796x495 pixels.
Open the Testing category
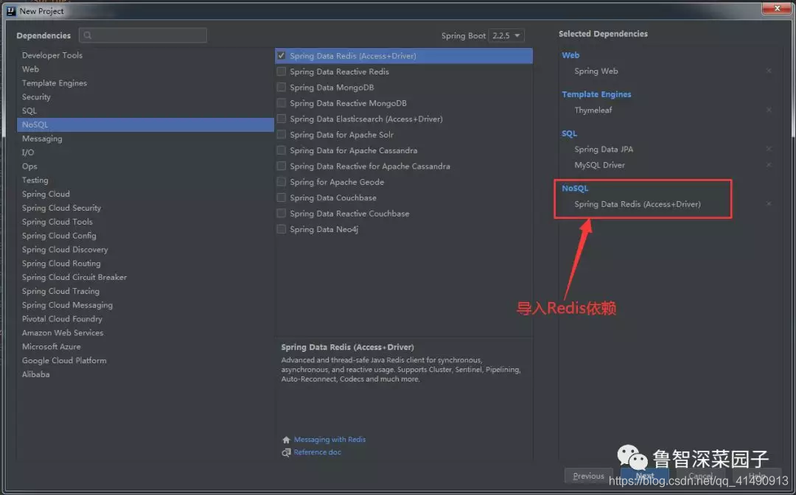(145, 180)
